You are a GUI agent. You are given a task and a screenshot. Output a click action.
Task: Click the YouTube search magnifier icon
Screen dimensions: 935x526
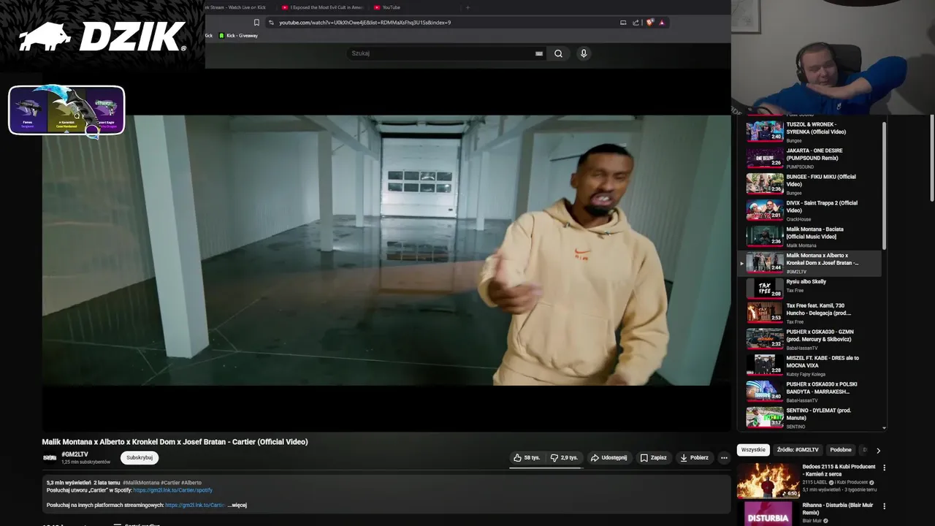pyautogui.click(x=558, y=53)
